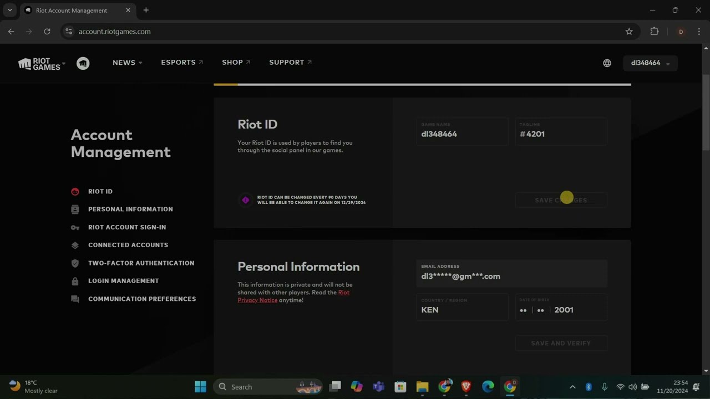Open the Chrome profile D avatar
This screenshot has width=710, height=399.
click(x=681, y=32)
